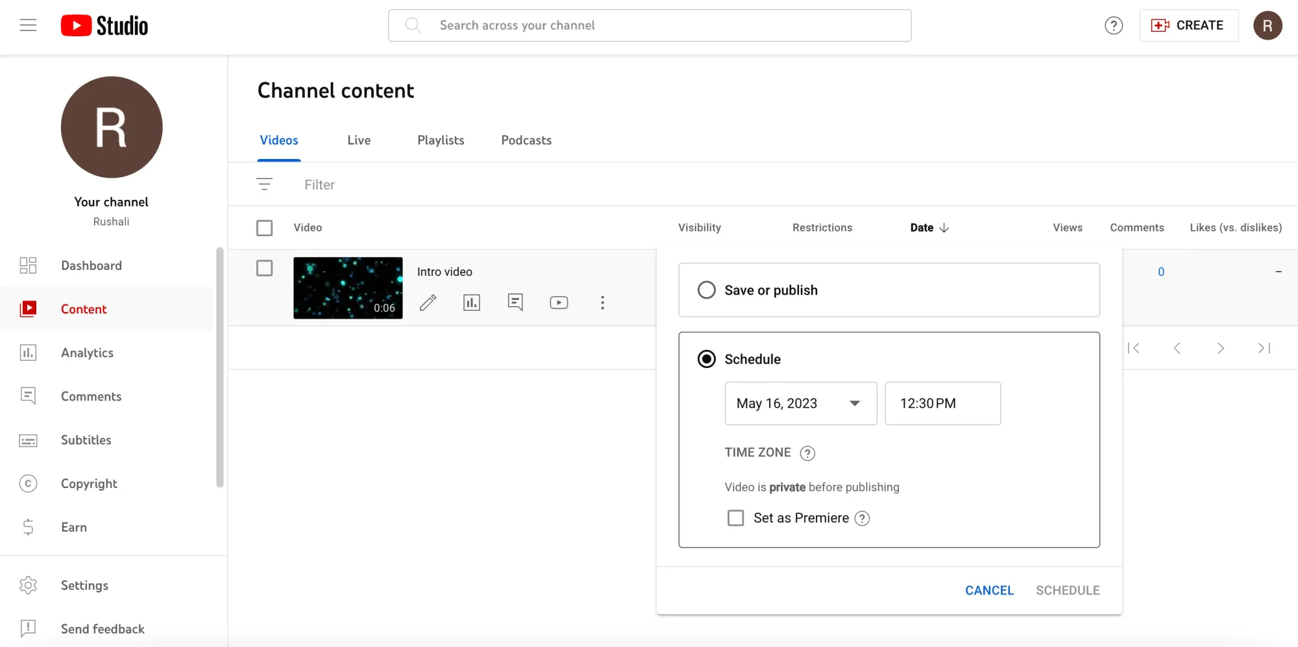The height and width of the screenshot is (647, 1298).
Task: Open three-dot options menu for Intro video
Action: pos(602,302)
